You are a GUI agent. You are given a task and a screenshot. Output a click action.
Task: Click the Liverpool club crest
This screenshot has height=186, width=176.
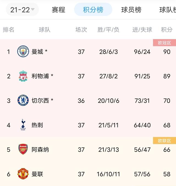tap(23, 76)
